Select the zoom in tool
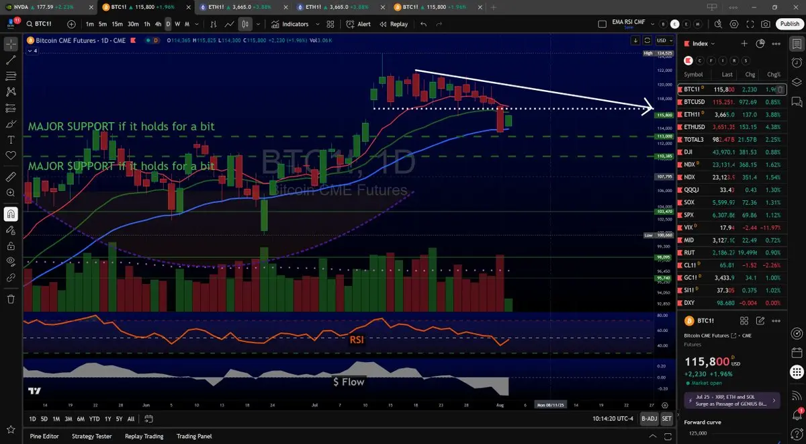Screen dimensions: 806x444 pos(11,193)
